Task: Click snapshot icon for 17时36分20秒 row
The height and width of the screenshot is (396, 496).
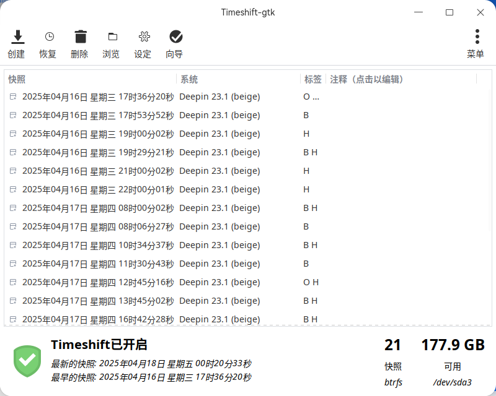Action: pyautogui.click(x=13, y=97)
